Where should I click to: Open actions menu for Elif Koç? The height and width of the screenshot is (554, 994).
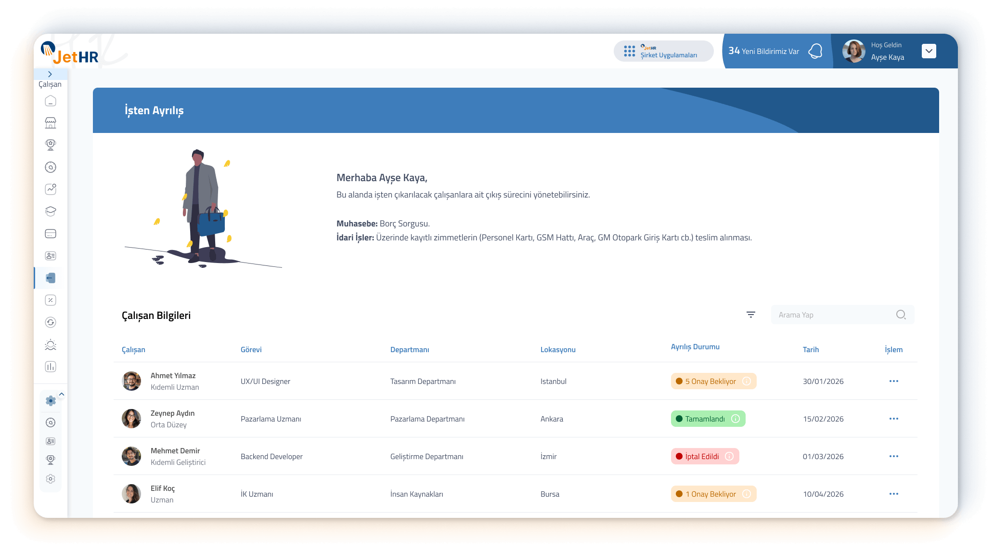click(x=893, y=494)
